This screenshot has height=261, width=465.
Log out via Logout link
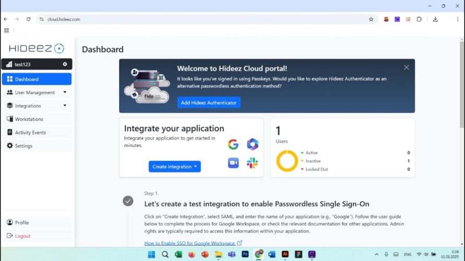[37, 236]
